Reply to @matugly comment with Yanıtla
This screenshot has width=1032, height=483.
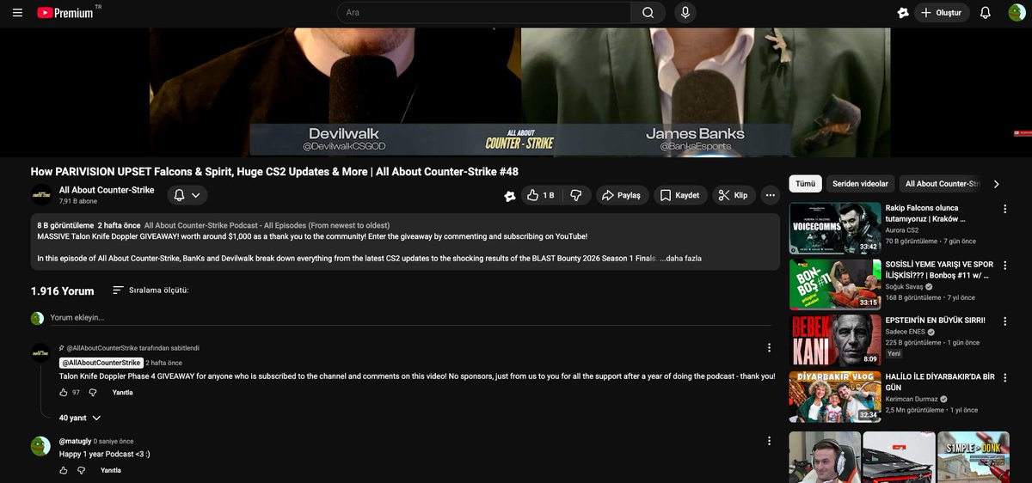tap(111, 471)
